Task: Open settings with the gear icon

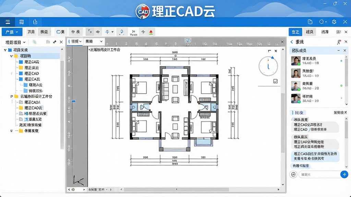Action: 334,22
